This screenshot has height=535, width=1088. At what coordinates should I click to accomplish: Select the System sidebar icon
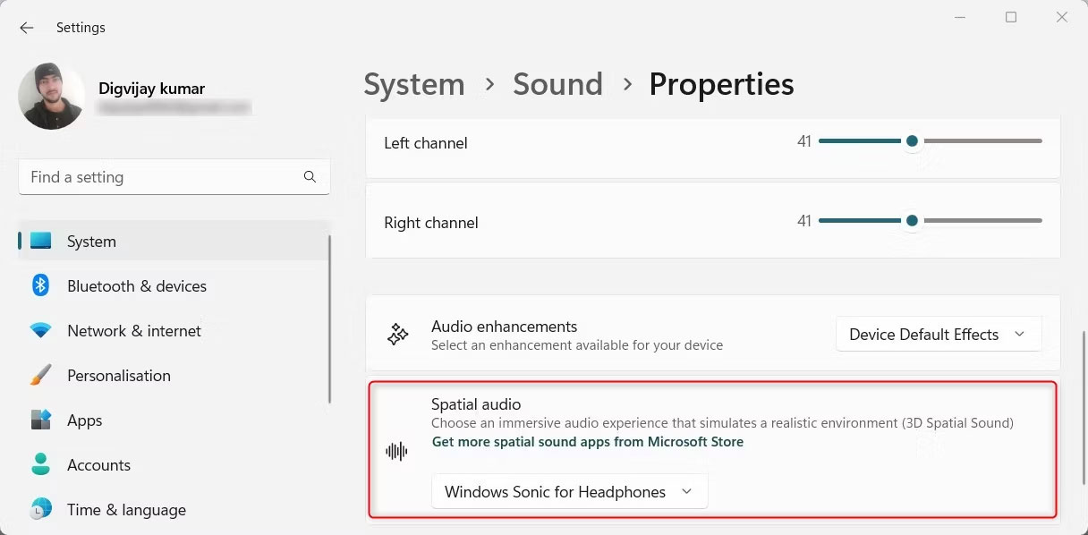coord(40,241)
